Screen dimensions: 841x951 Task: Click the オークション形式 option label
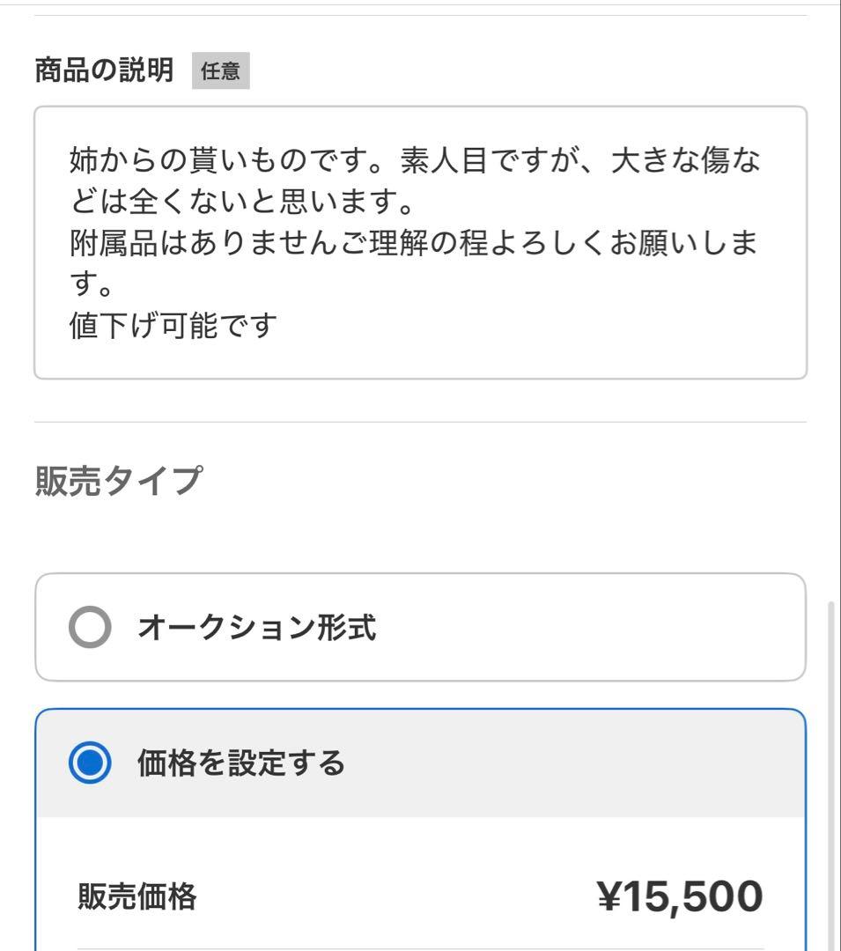click(x=256, y=628)
